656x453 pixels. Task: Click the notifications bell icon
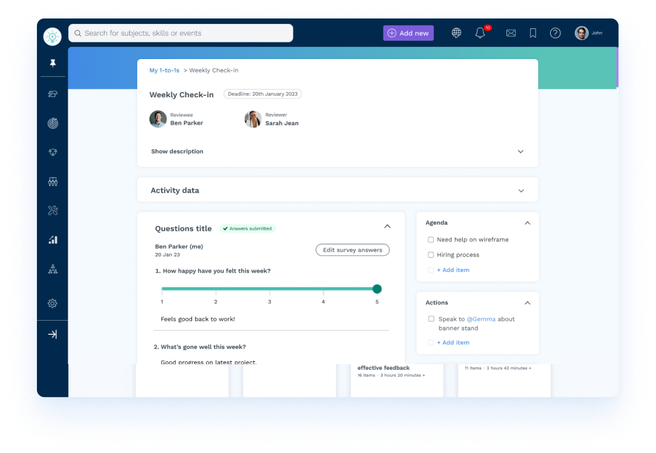coord(480,33)
